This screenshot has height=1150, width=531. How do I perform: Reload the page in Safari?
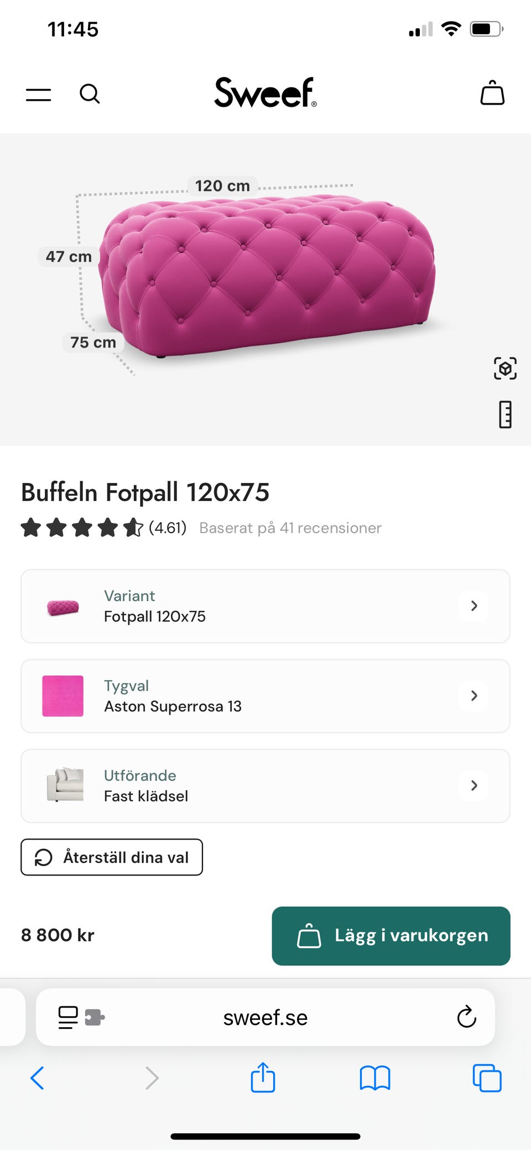466,1017
